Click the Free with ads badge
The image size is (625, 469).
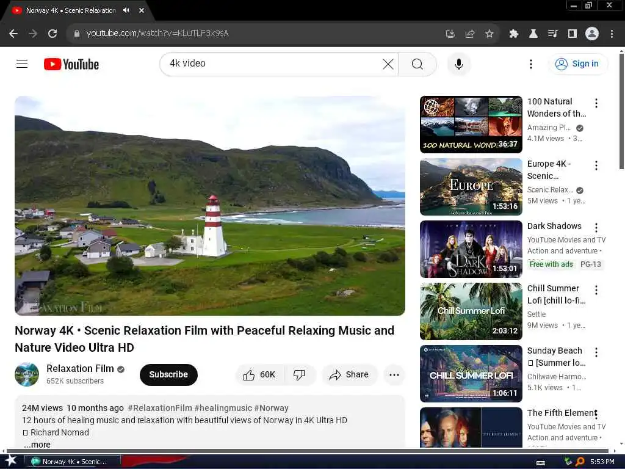[551, 264]
